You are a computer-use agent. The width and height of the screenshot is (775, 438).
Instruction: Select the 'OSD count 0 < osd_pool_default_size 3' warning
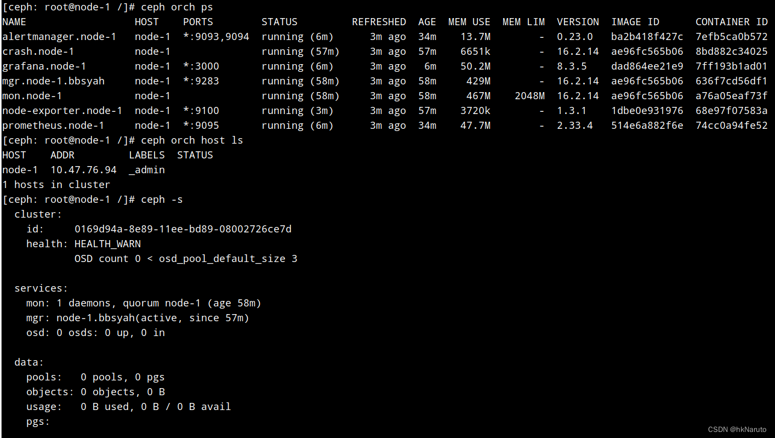tap(186, 259)
